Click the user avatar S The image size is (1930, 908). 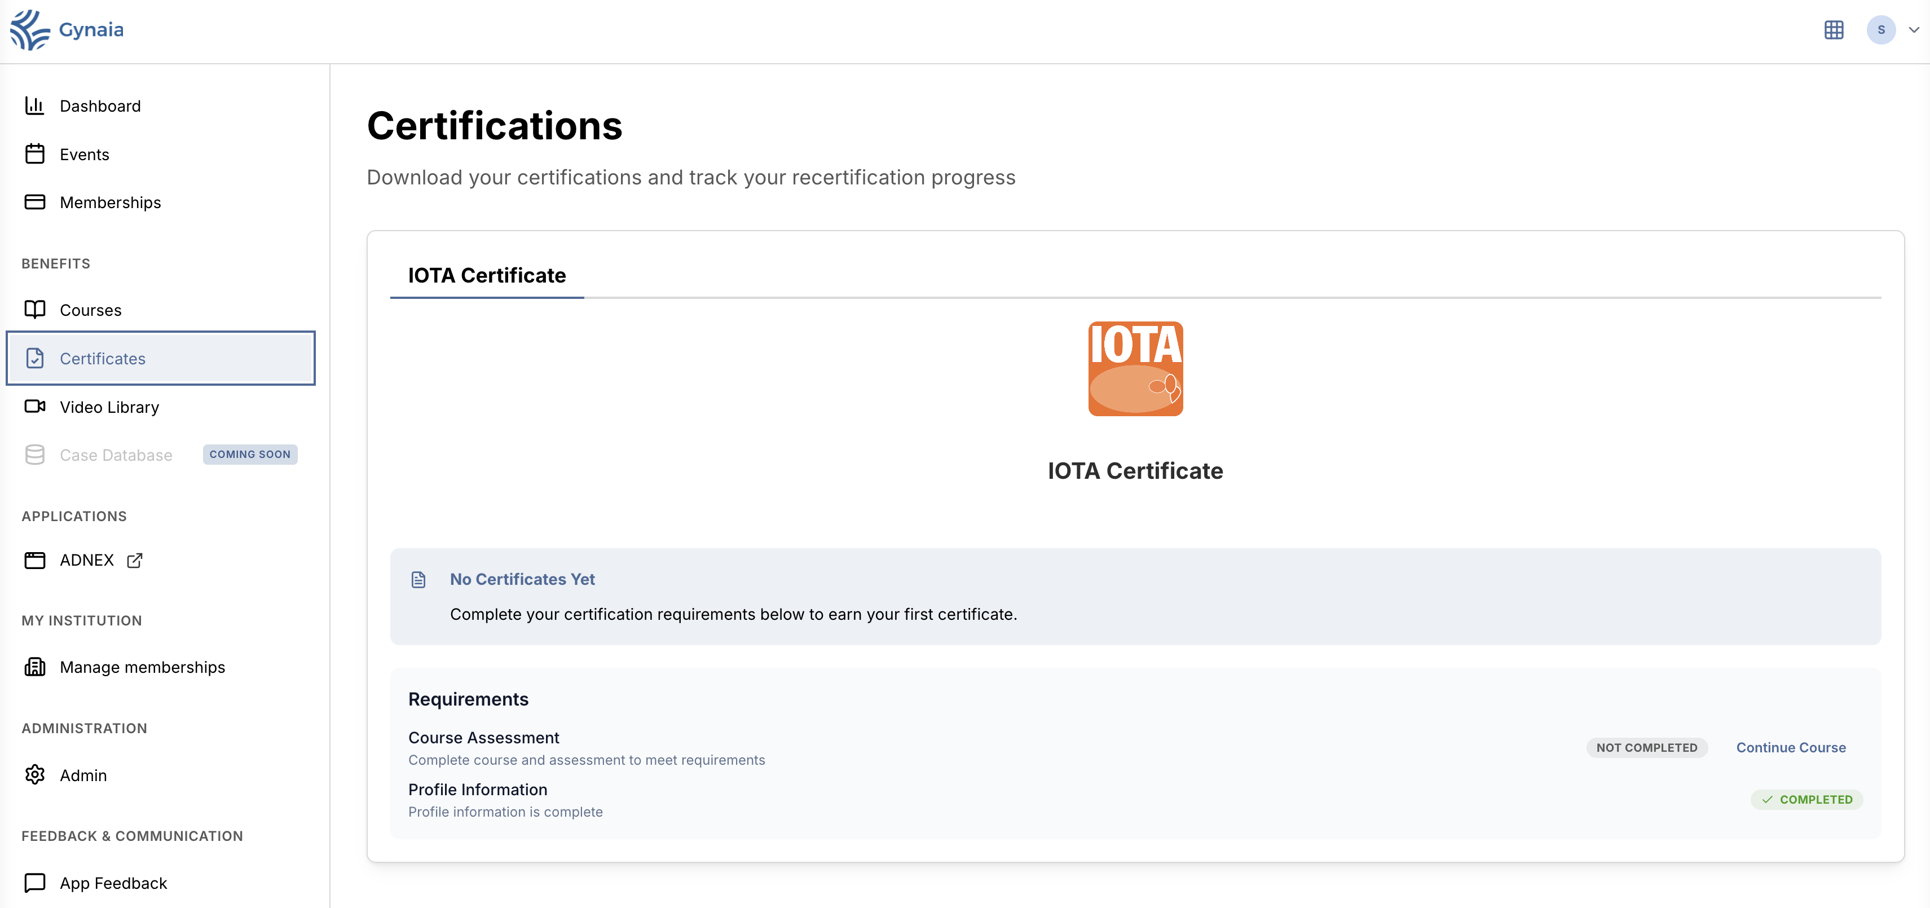(x=1880, y=30)
